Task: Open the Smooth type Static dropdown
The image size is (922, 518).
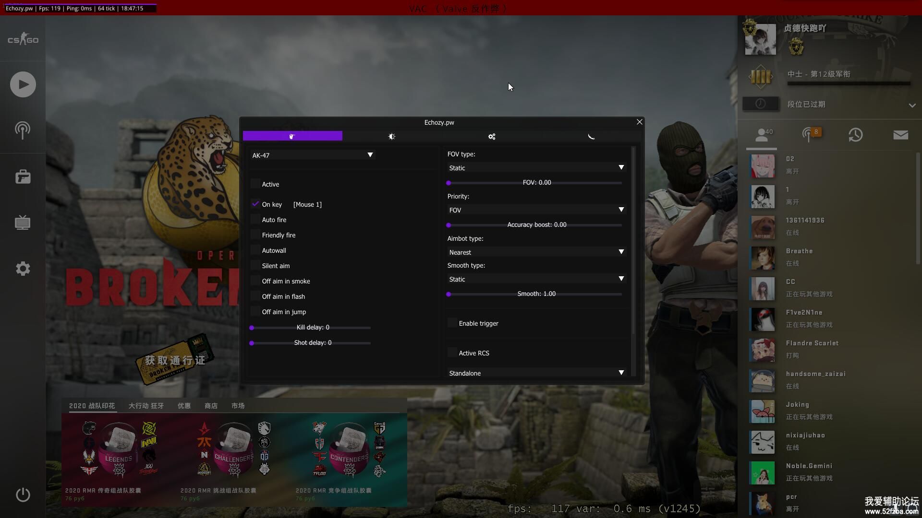Action: [x=536, y=279]
